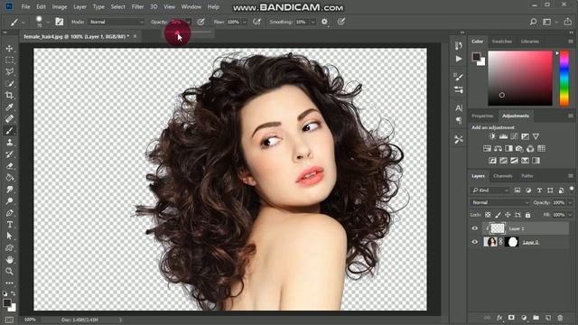Viewport: 578px width, 325px height.
Task: Open the Actions panel play icon
Action: tap(459, 59)
